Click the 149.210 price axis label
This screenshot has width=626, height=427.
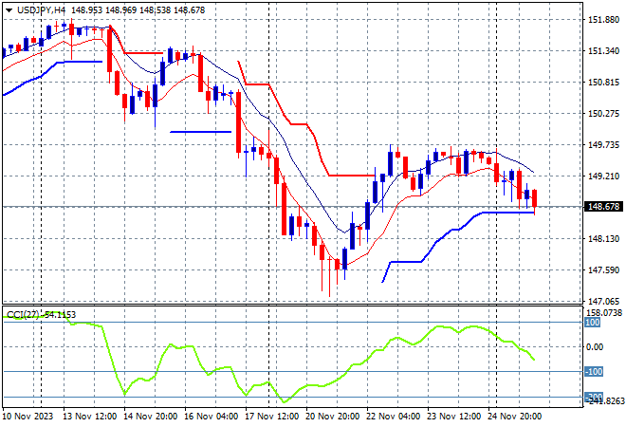(x=604, y=176)
